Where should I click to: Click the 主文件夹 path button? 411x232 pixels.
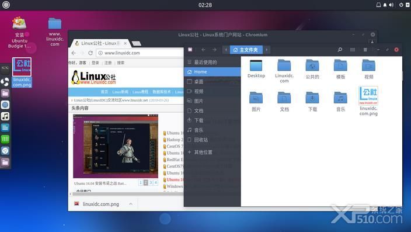[x=246, y=50]
